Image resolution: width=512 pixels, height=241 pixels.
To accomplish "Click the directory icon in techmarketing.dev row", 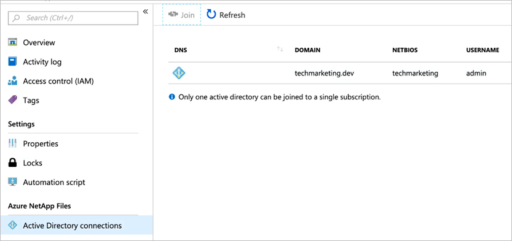I will tap(179, 73).
